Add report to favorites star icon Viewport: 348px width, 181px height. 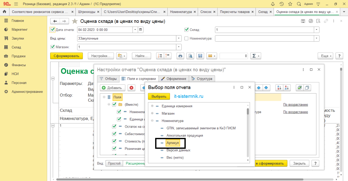coord(75,21)
